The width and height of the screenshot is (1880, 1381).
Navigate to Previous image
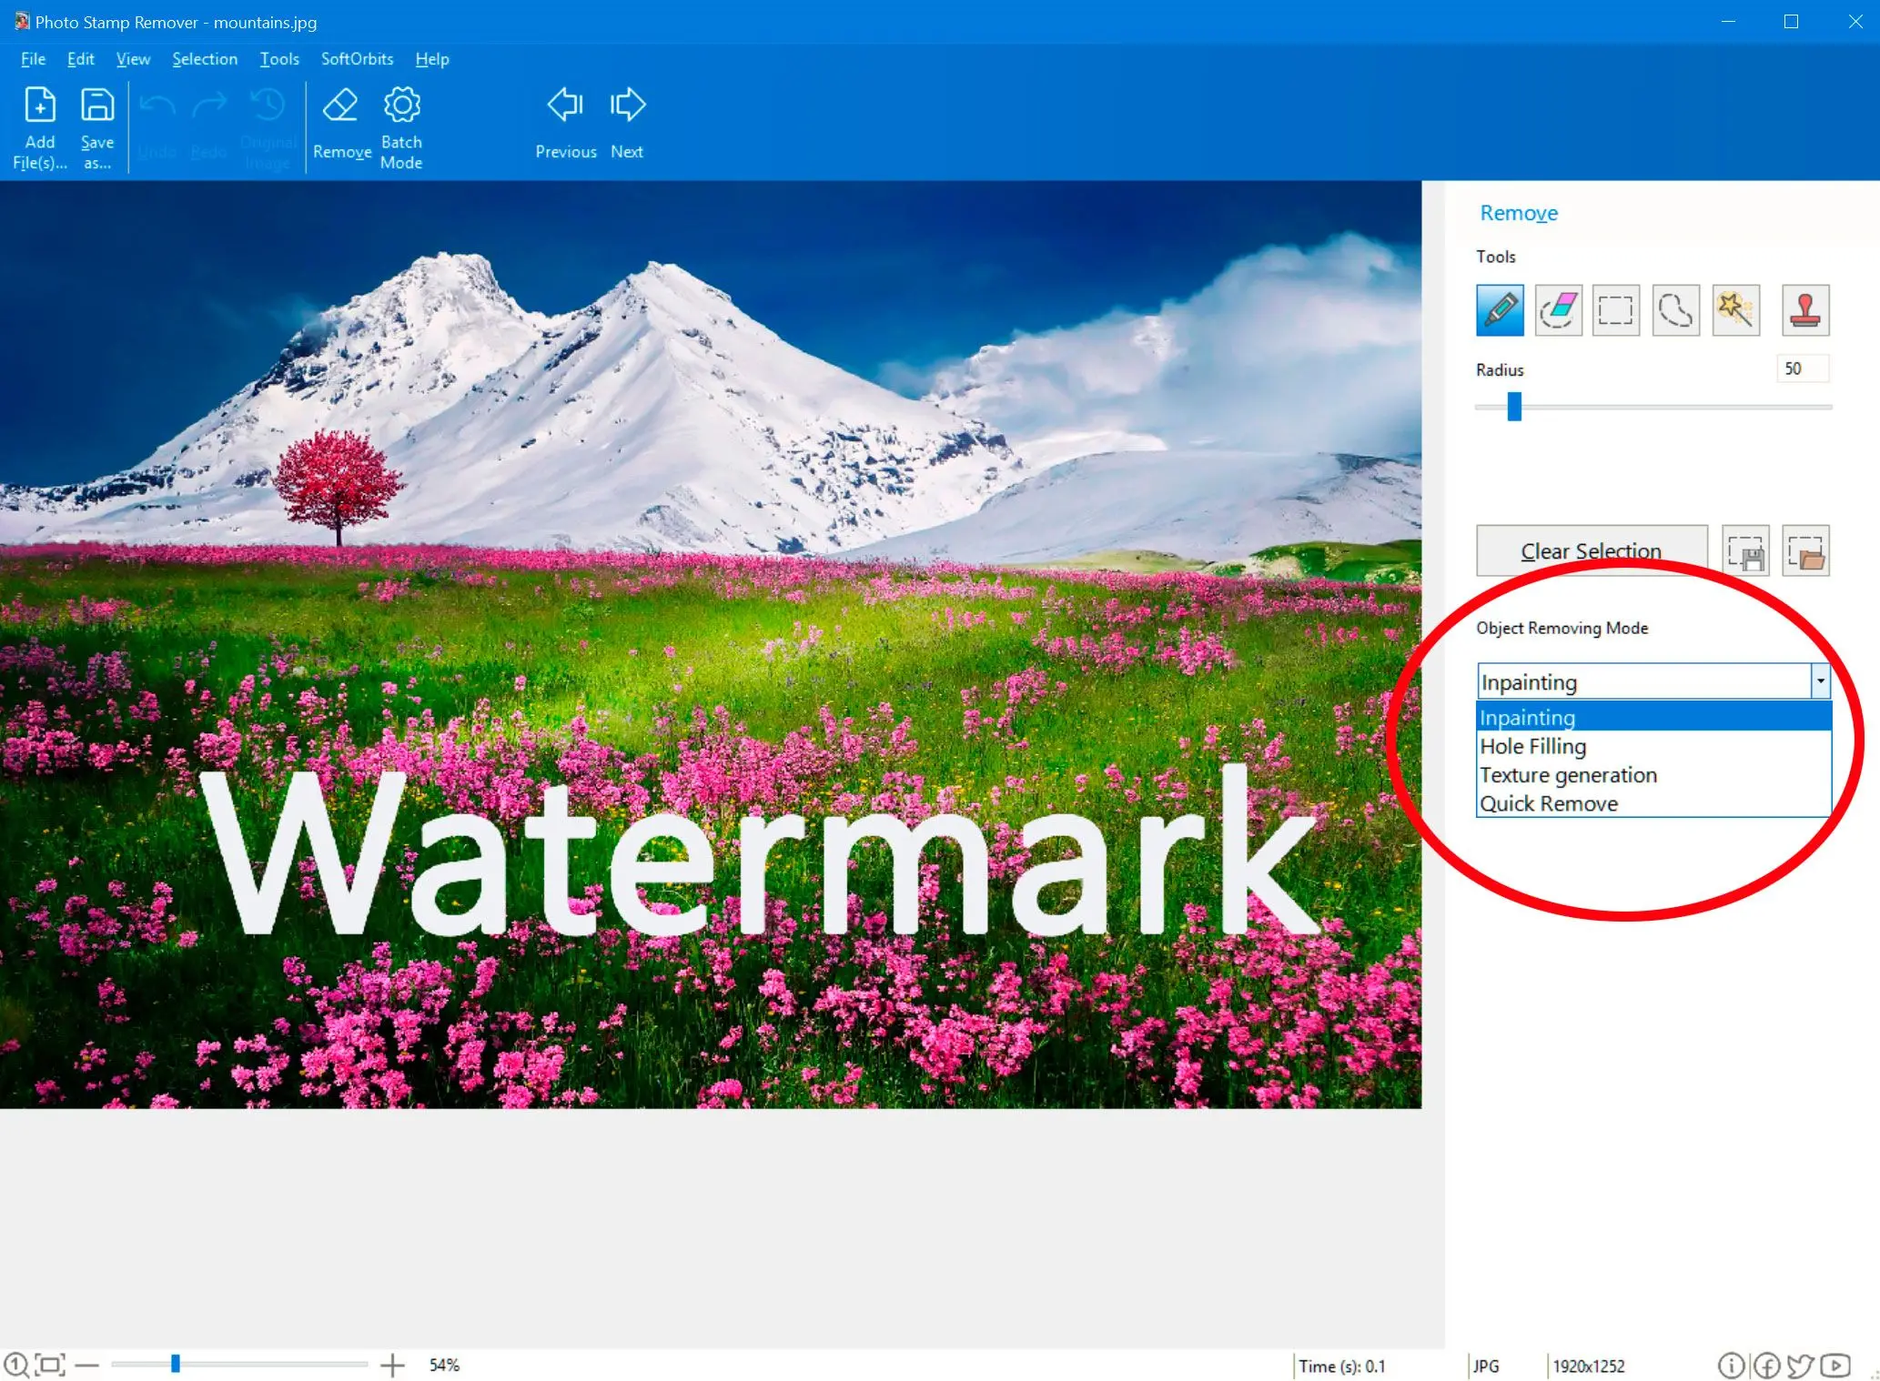(x=562, y=124)
